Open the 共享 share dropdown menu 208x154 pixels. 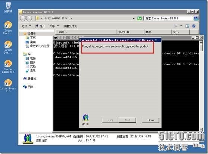54,26
